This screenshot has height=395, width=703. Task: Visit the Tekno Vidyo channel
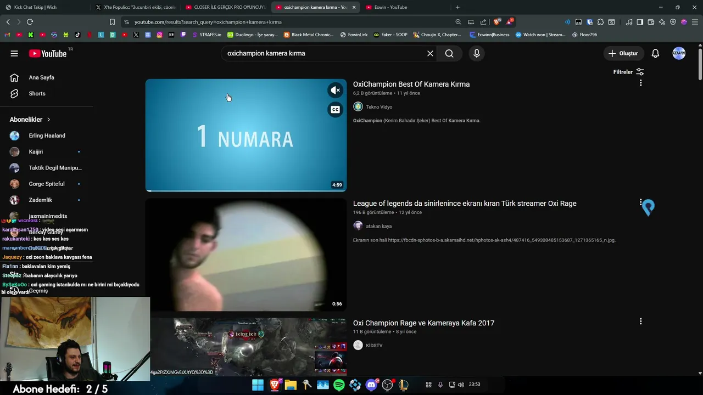(379, 107)
